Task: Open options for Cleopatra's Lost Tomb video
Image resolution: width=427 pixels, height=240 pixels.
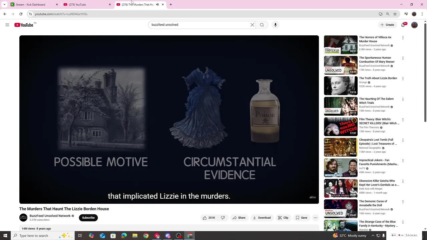Action: 403,140
